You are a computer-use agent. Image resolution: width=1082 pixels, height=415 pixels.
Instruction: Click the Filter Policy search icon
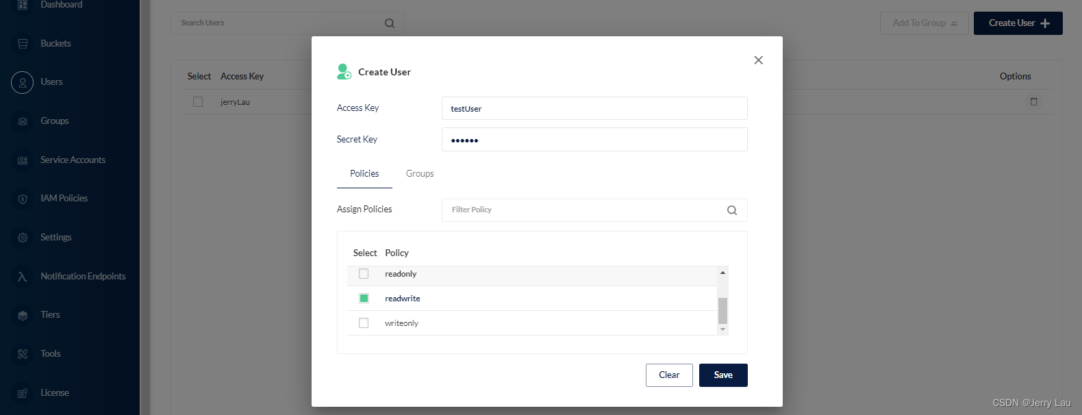click(732, 210)
